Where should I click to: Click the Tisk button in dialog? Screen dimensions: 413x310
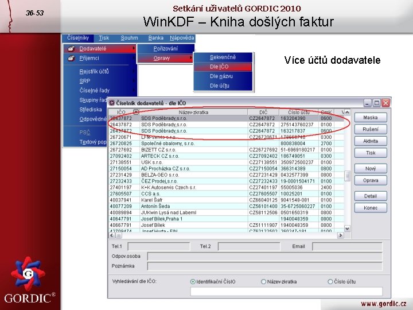click(x=371, y=153)
